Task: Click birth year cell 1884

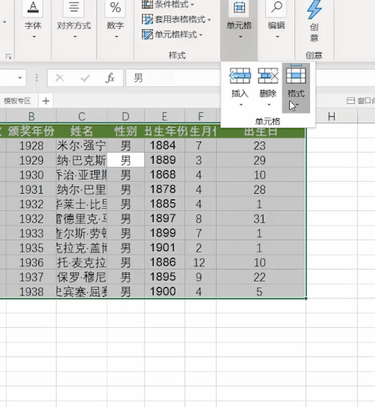Action: click(165, 145)
